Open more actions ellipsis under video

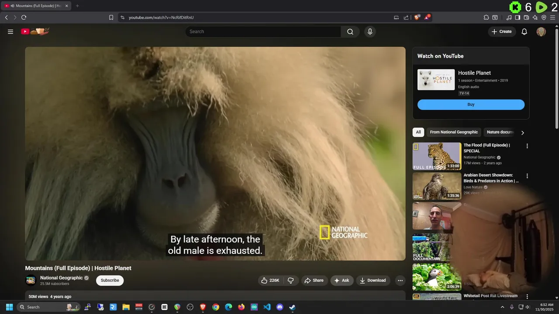[400, 280]
